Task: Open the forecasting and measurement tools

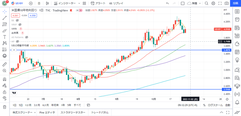Action: (5, 49)
